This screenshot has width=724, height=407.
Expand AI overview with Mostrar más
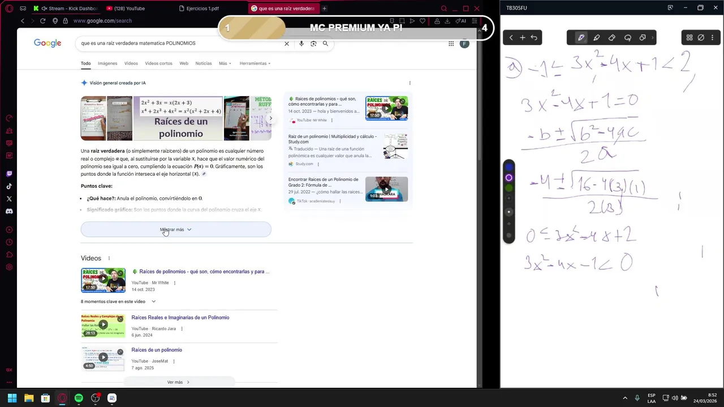click(176, 230)
